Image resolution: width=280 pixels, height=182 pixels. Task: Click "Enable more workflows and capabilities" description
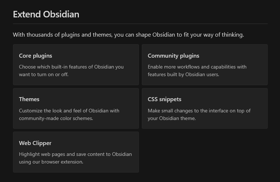[x=197, y=67]
